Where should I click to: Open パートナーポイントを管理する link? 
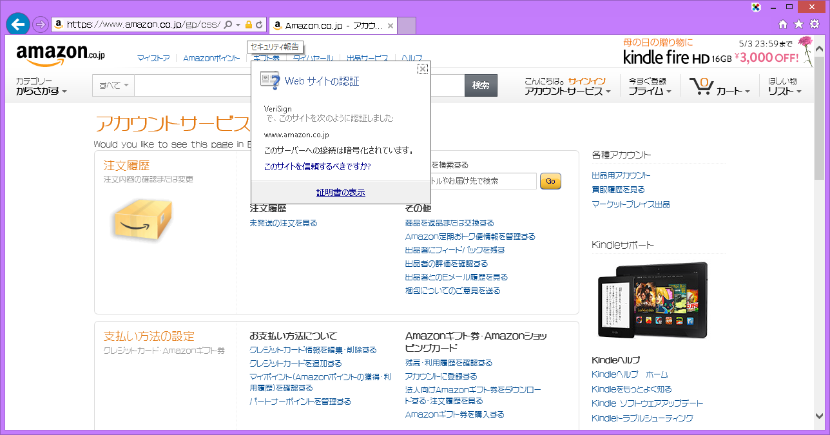pos(300,401)
